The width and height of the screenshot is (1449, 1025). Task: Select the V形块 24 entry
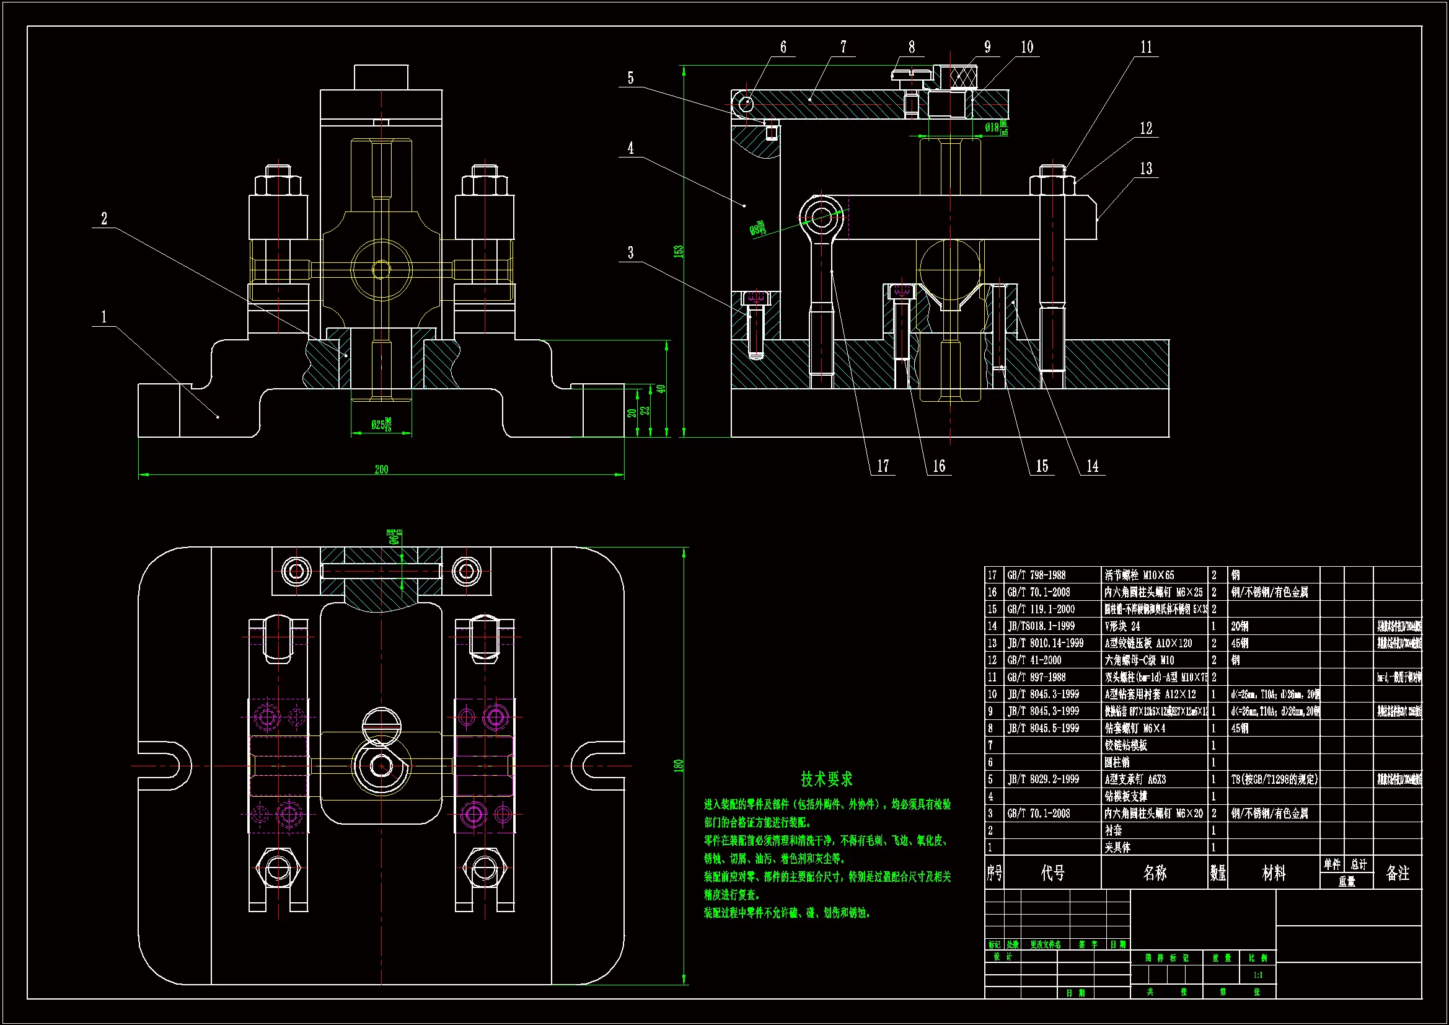(x=1122, y=626)
